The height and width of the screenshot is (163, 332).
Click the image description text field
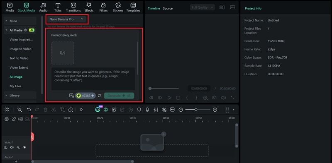93,79
